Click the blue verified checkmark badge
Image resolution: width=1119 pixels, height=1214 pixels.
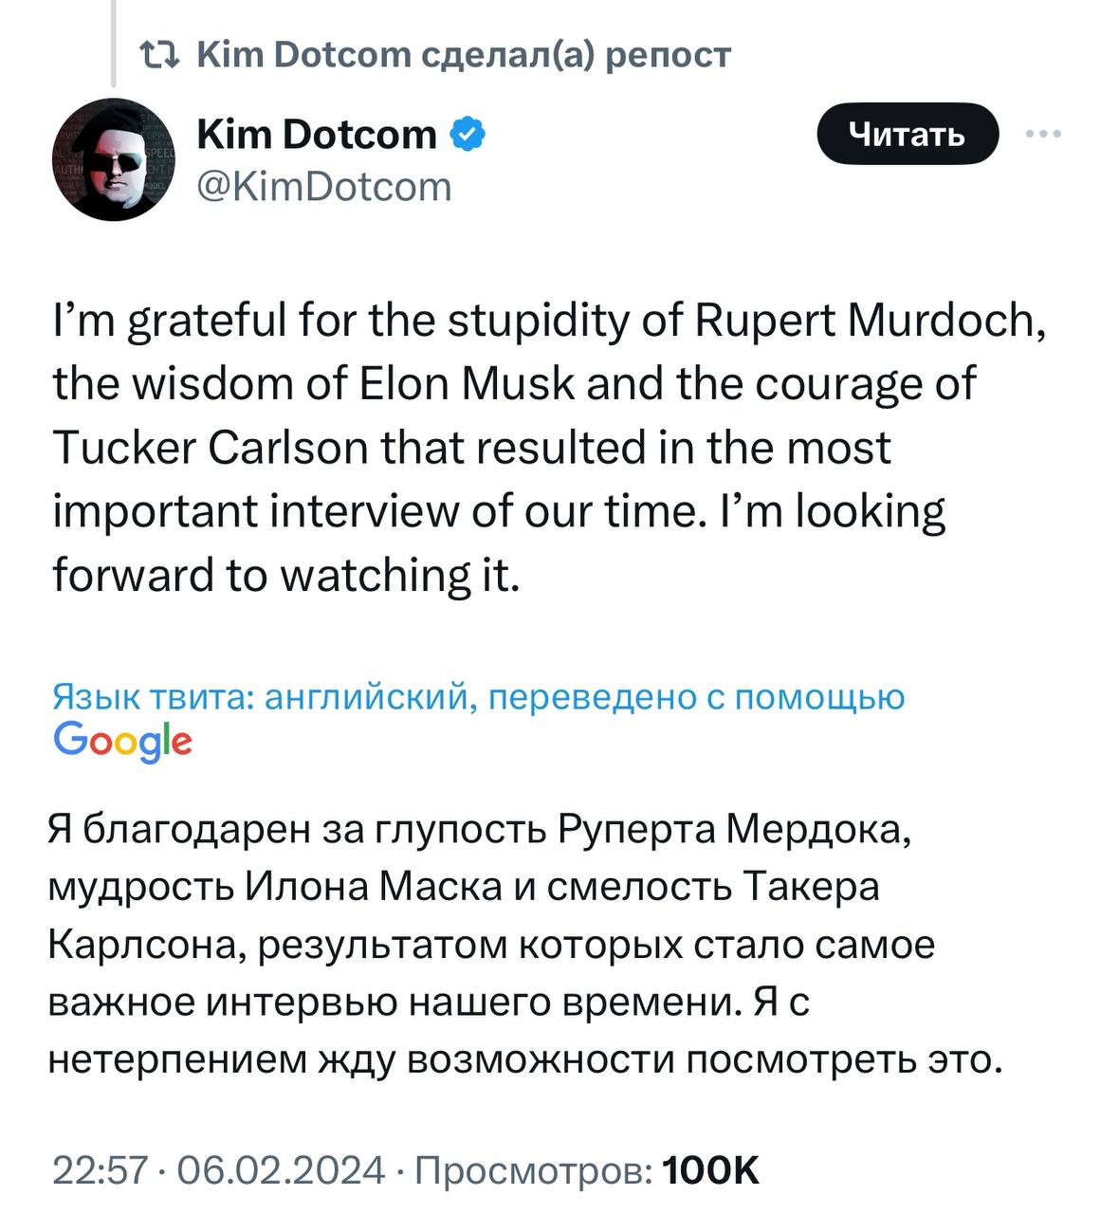click(467, 135)
